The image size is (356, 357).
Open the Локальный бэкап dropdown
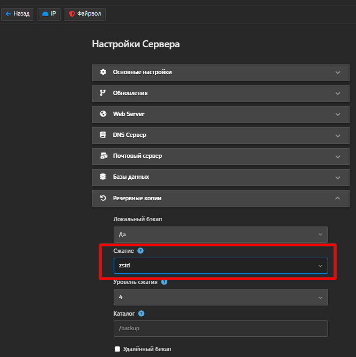coord(220,235)
